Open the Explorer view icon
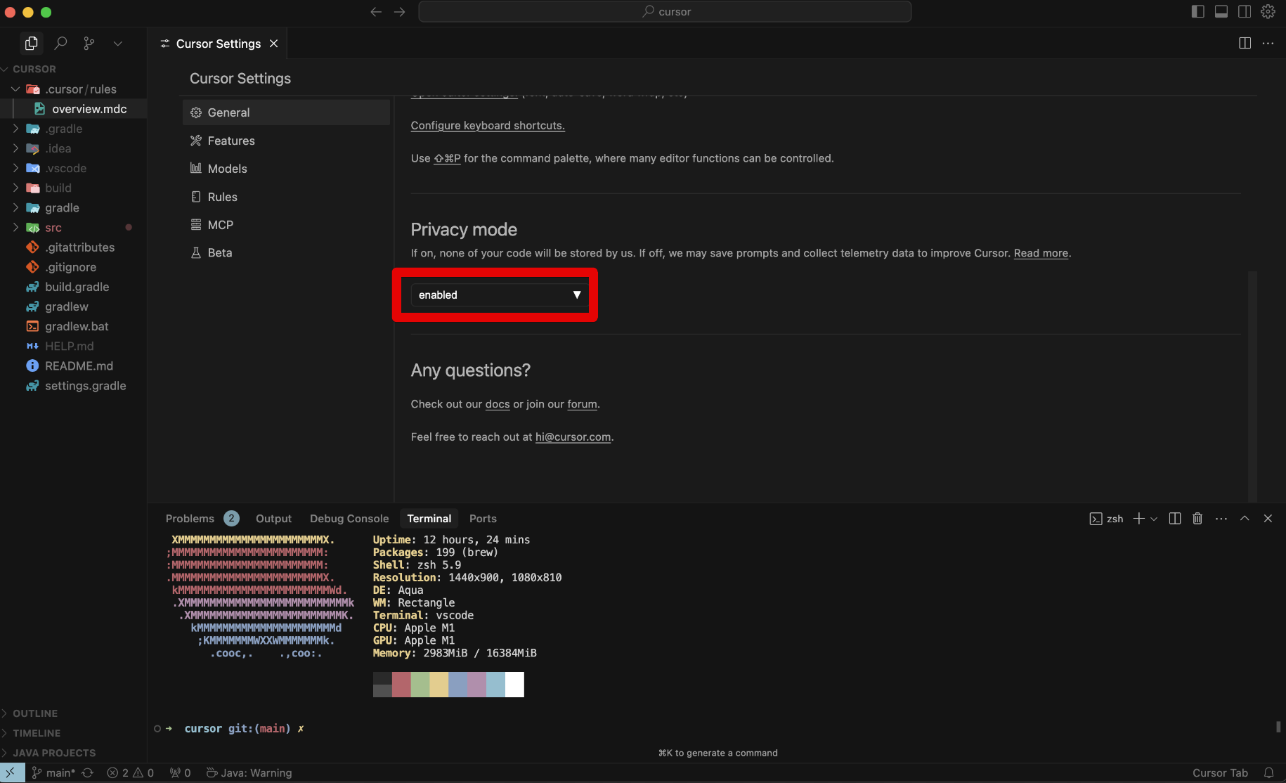 tap(31, 44)
